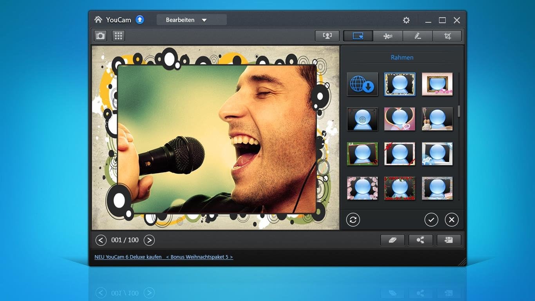The width and height of the screenshot is (535, 301).
Task: Select the pen drawing tool icon
Action: (x=418, y=36)
